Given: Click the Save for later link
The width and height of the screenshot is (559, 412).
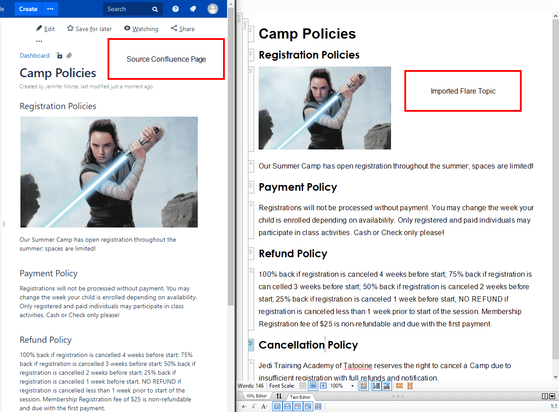Looking at the screenshot, I should 94,29.
